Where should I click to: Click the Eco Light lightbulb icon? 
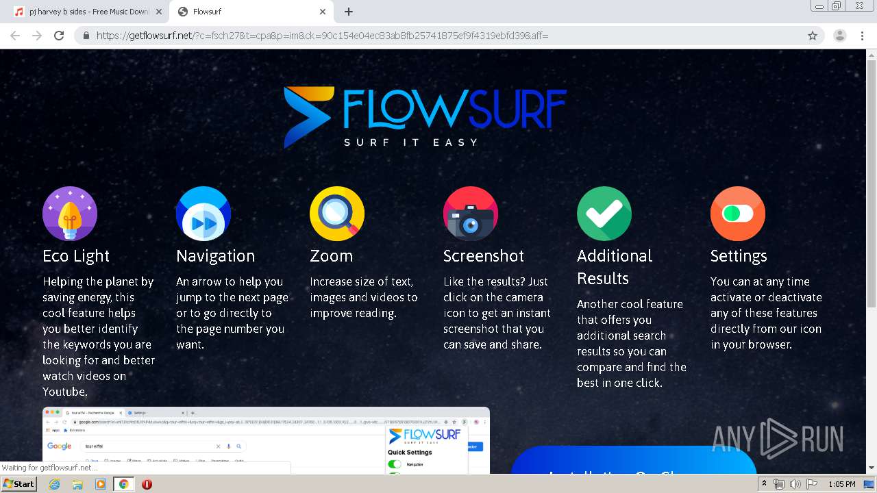[70, 214]
